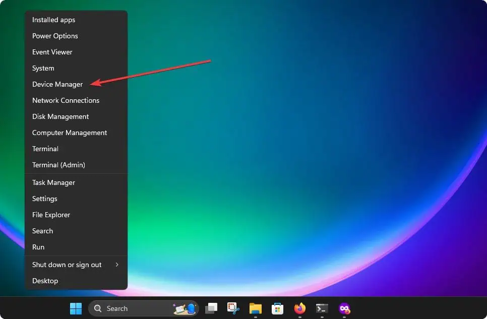The height and width of the screenshot is (319, 487).
Task: Click the magnifier icon in taskbar search
Action: pyautogui.click(x=98, y=308)
